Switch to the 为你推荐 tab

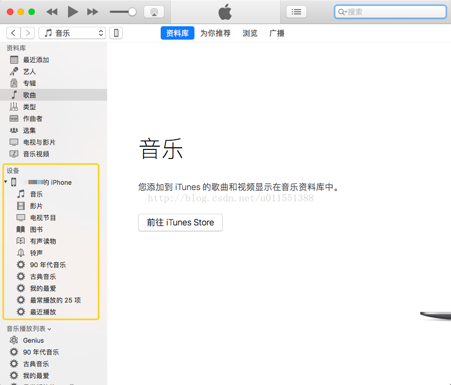tap(215, 33)
